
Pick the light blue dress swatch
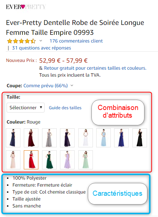click(104, 138)
